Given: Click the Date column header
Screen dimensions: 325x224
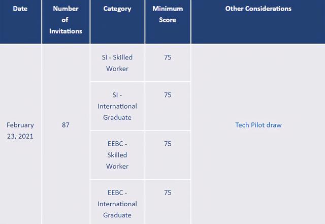Looking at the screenshot, I should pyautogui.click(x=20, y=9).
